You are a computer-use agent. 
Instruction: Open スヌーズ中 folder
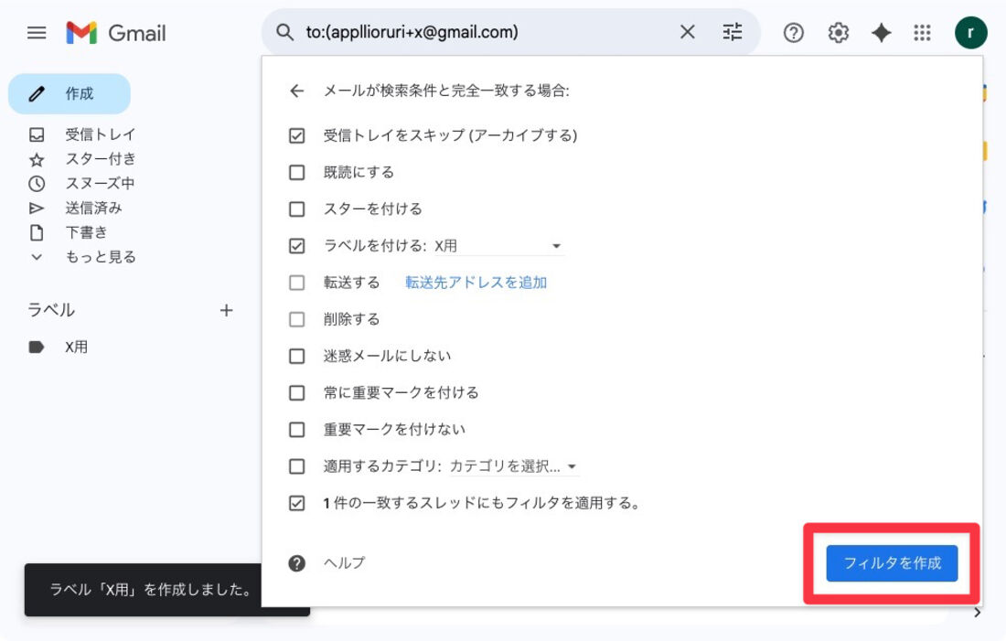100,184
